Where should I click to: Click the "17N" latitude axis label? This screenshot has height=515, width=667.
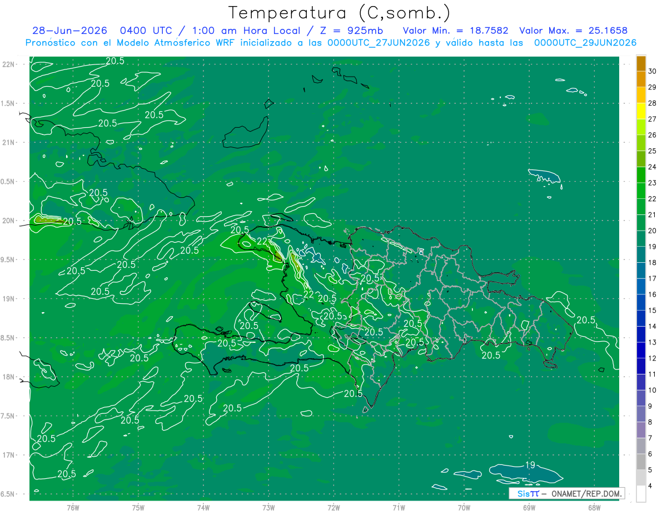click(9, 455)
